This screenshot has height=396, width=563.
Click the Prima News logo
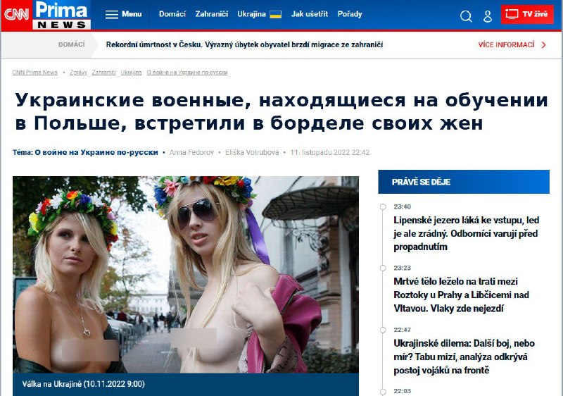pyautogui.click(x=61, y=15)
